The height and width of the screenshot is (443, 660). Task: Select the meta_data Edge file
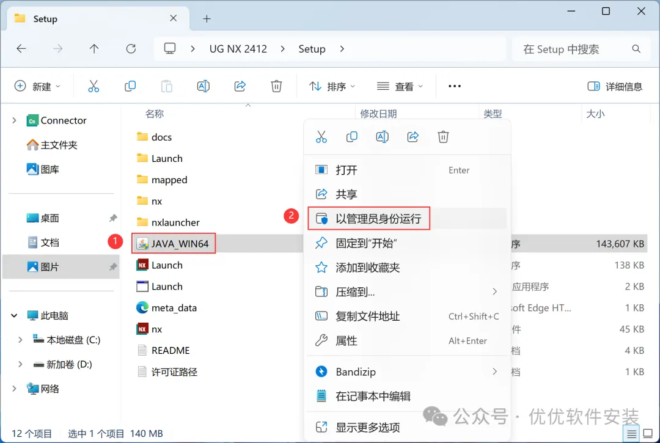tap(167, 307)
